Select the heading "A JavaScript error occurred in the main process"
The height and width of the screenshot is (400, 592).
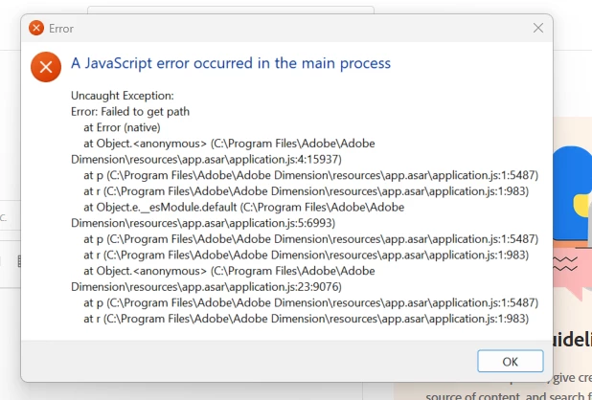click(231, 63)
